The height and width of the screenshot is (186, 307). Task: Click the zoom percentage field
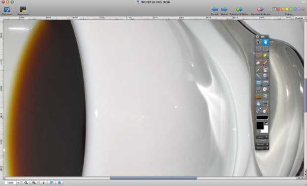pos(10,183)
